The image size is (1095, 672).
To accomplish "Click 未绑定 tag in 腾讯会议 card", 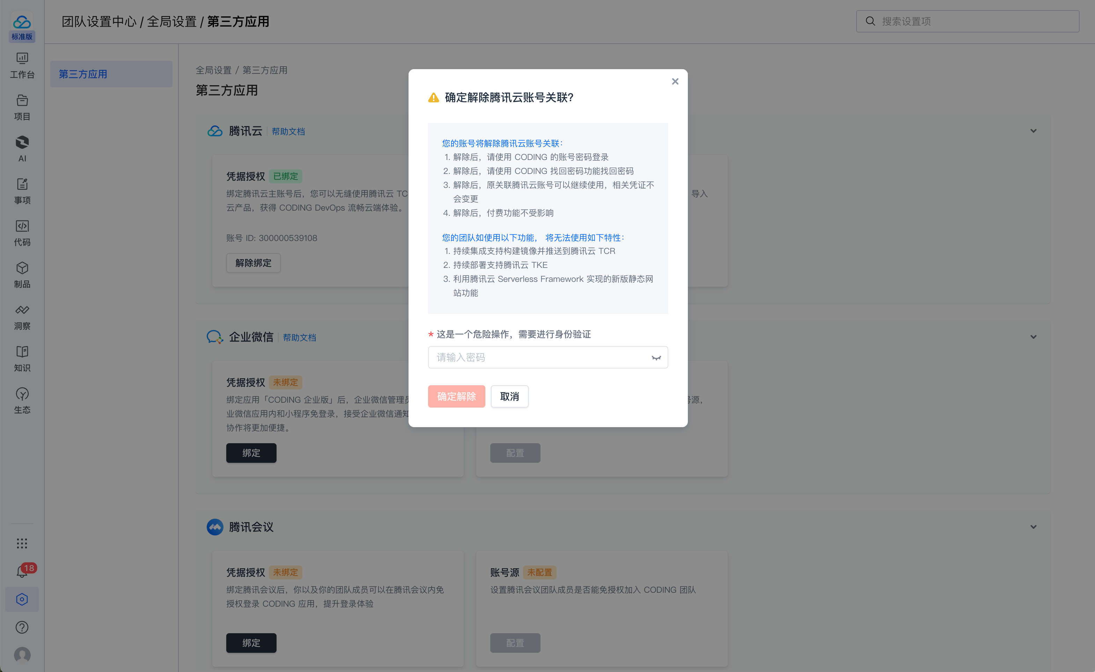I will (285, 572).
